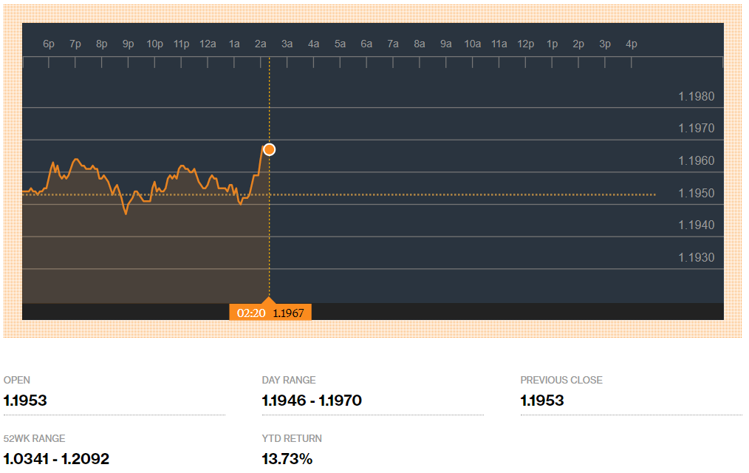Click the DAY RANGE value
This screenshot has width=749, height=473.
pos(312,401)
